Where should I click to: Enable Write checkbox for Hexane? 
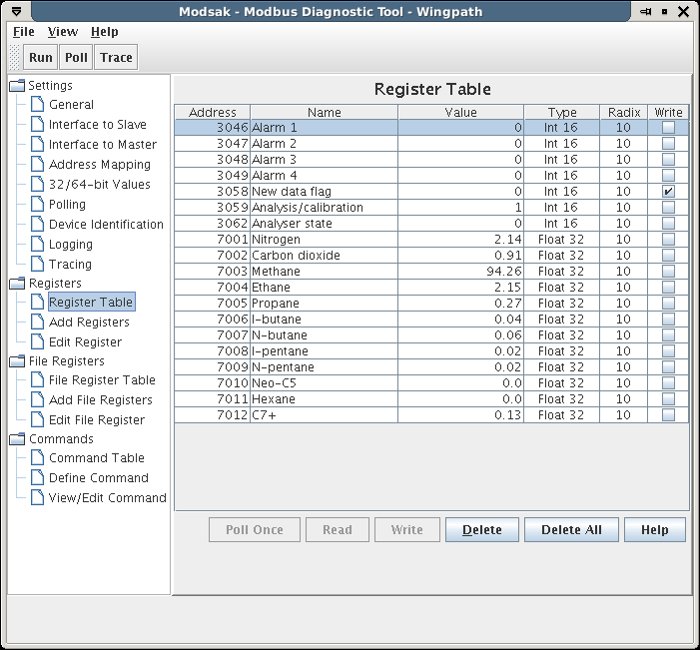(668, 398)
